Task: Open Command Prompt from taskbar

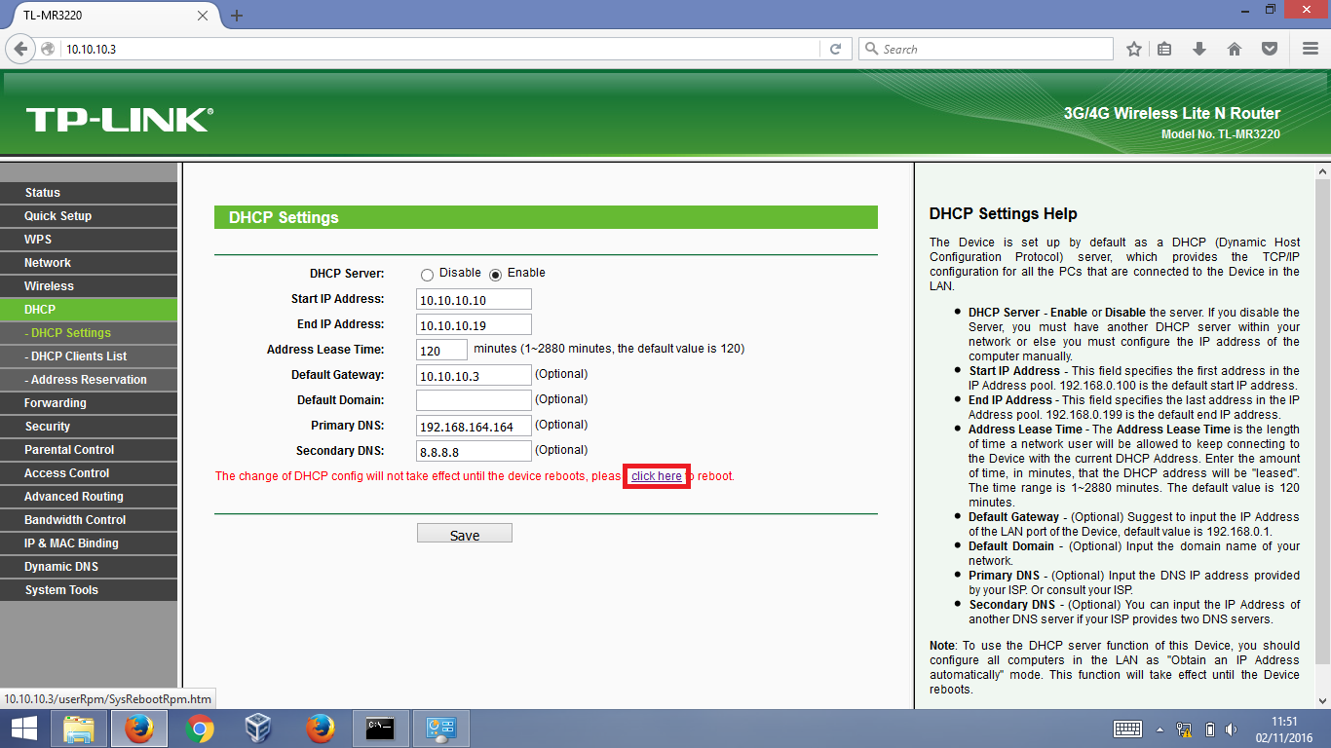Action: (x=380, y=729)
